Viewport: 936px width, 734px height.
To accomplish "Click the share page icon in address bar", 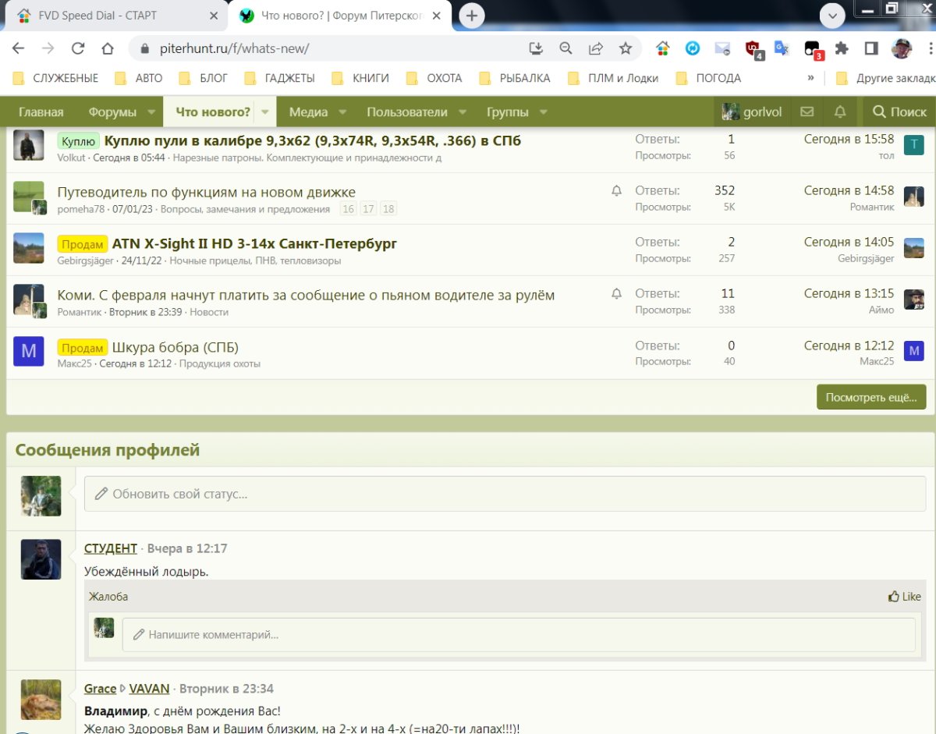I will point(596,48).
